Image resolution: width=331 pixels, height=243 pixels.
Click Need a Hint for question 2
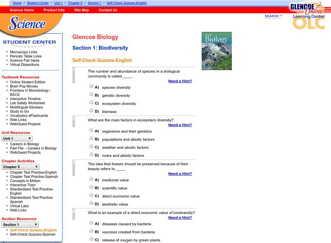click(180, 125)
